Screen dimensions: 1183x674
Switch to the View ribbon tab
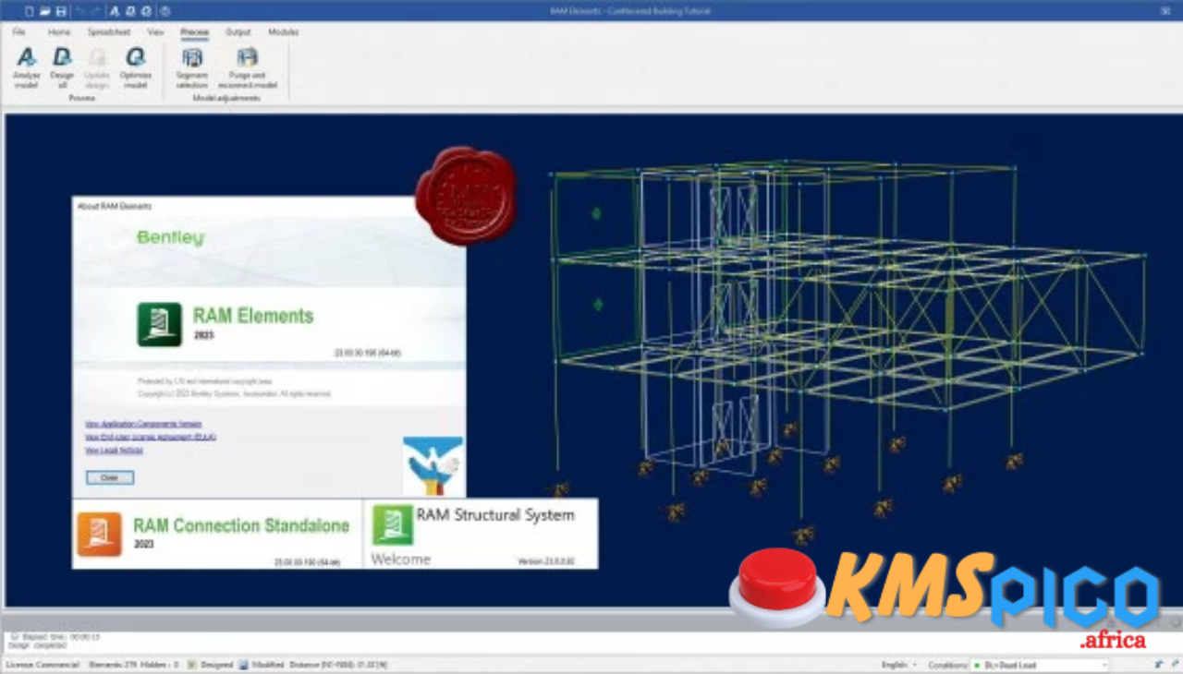[155, 31]
